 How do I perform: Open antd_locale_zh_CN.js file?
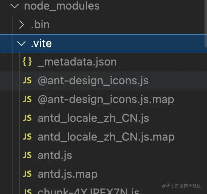pos(93,118)
